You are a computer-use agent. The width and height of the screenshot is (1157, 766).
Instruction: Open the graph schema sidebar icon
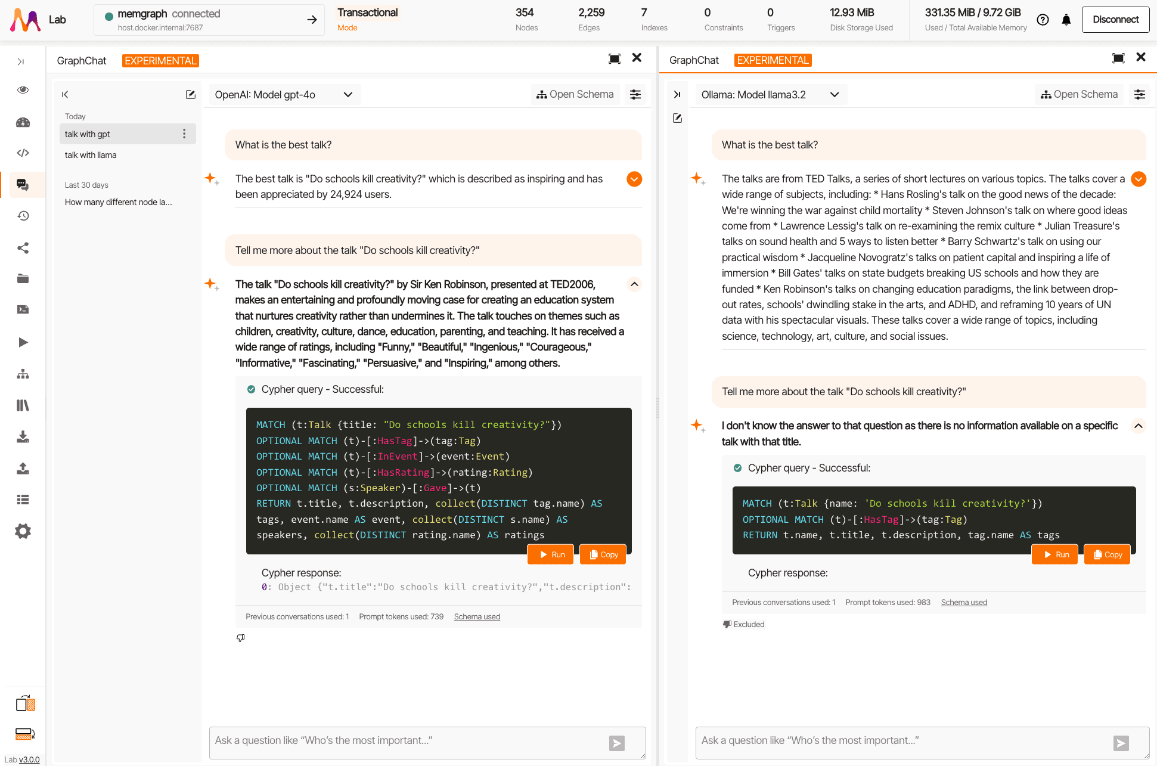23,374
